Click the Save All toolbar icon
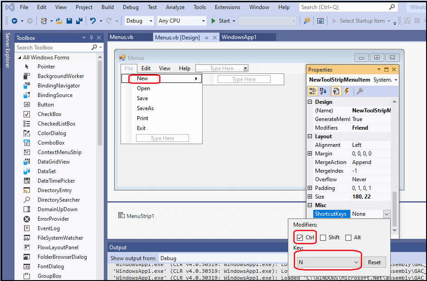 click(79, 21)
